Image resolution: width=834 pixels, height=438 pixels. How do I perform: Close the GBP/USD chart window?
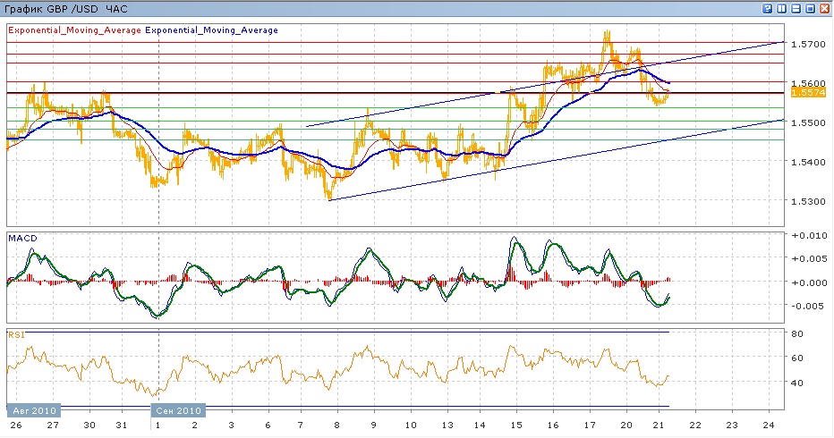(823, 8)
